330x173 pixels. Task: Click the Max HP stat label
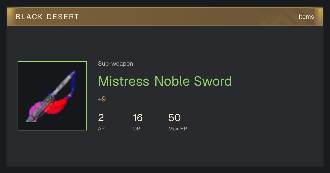(178, 129)
